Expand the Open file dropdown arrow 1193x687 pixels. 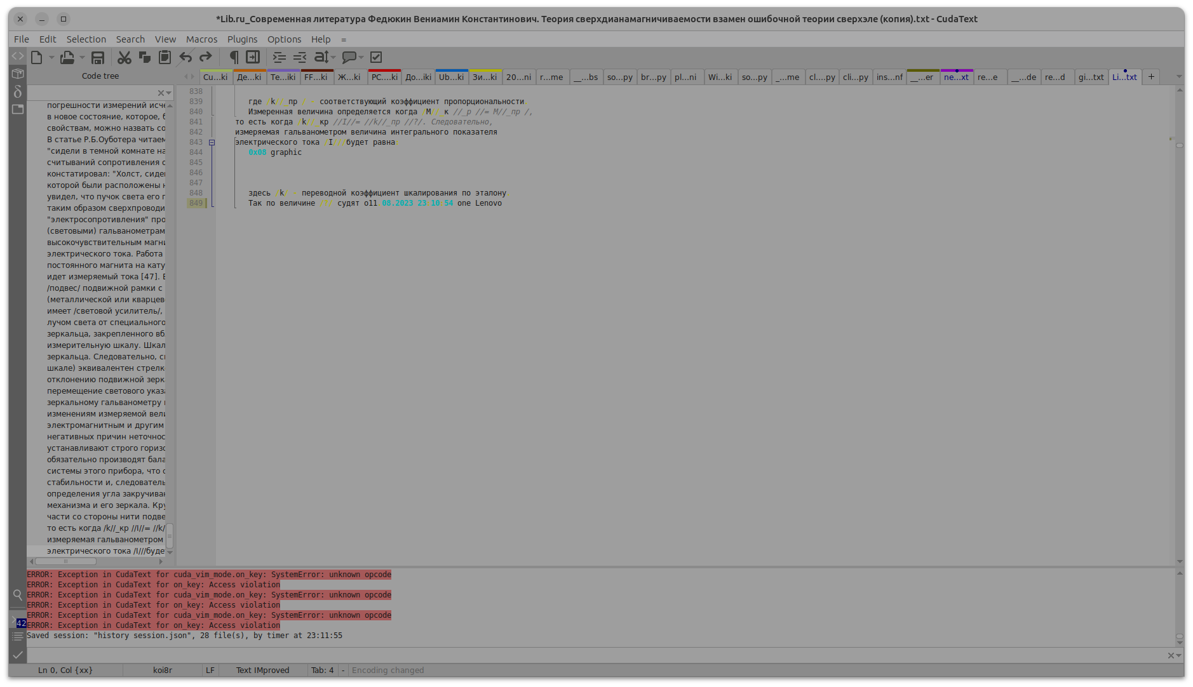pos(82,58)
